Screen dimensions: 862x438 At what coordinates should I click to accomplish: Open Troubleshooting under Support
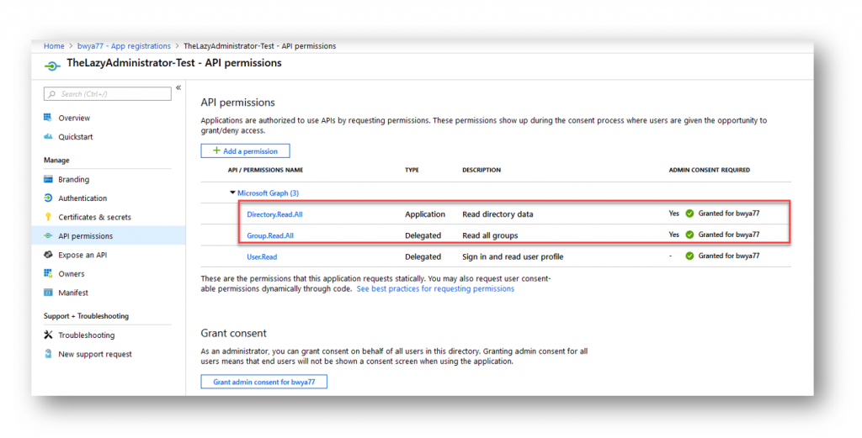[87, 335]
